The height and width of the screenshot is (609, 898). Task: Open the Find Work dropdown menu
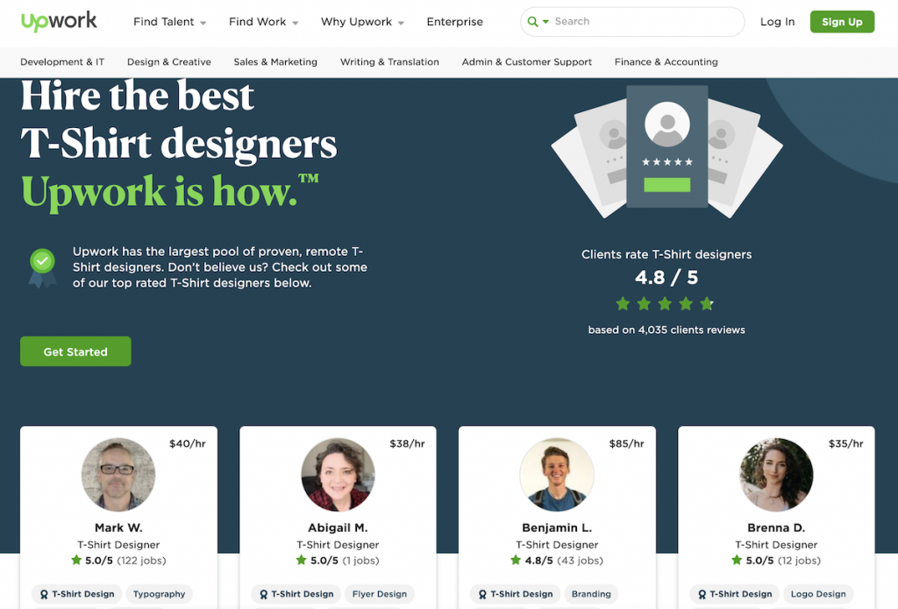click(263, 22)
